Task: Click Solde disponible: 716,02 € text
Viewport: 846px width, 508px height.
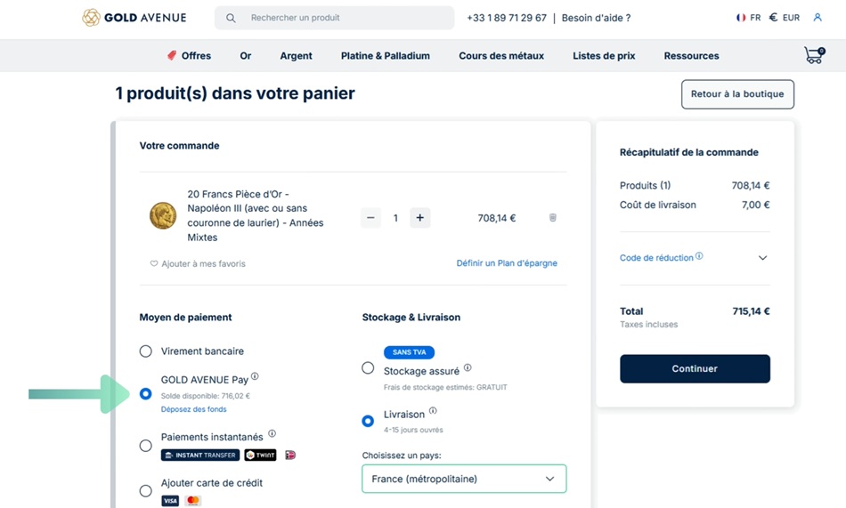Action: click(206, 396)
